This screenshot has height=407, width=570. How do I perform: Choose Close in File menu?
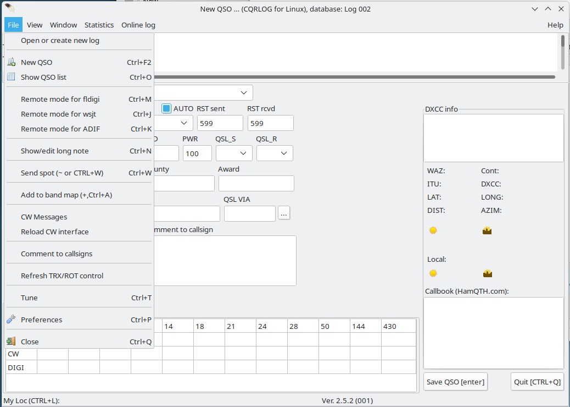(x=79, y=342)
